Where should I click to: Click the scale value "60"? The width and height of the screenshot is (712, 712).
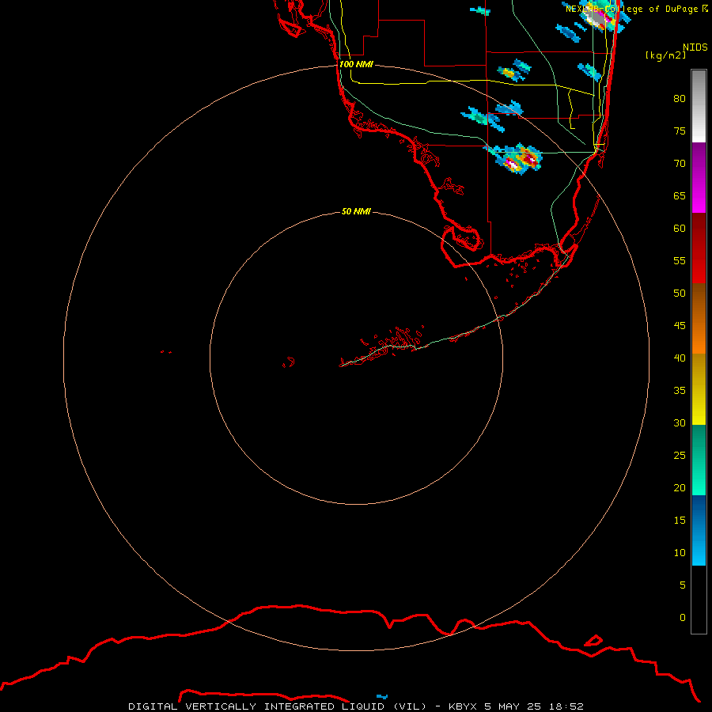pyautogui.click(x=680, y=229)
